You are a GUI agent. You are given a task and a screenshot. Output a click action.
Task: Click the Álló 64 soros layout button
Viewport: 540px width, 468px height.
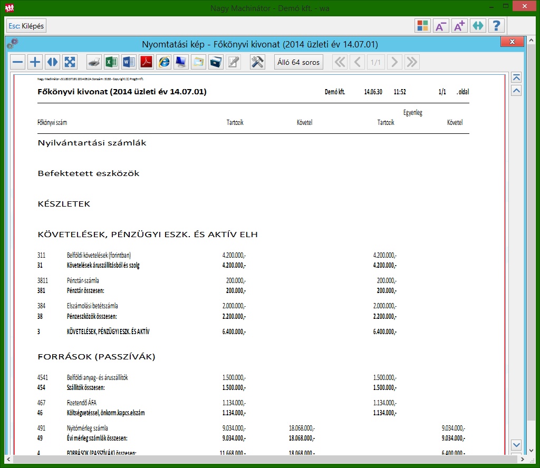tap(298, 62)
